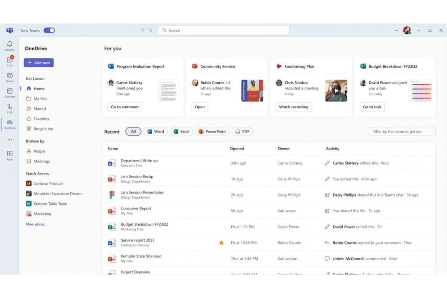This screenshot has width=447, height=298.
Task: Open the Calls phone icon
Action: tap(10, 108)
